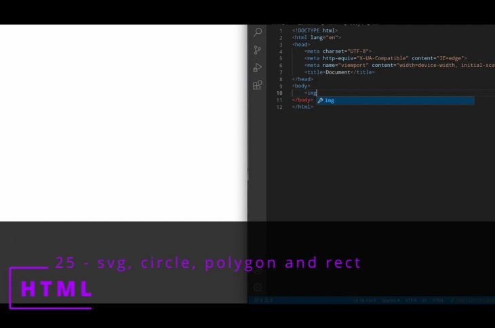Click the wrench icon beside img suggestion
The image size is (495, 328).
321,100
